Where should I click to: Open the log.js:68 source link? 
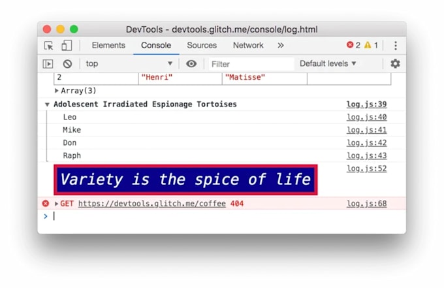(367, 204)
